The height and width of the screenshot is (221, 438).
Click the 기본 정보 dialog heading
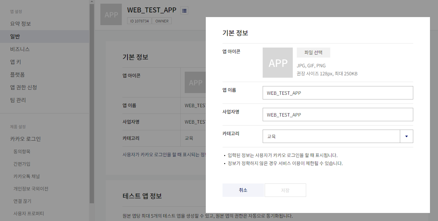coord(235,33)
